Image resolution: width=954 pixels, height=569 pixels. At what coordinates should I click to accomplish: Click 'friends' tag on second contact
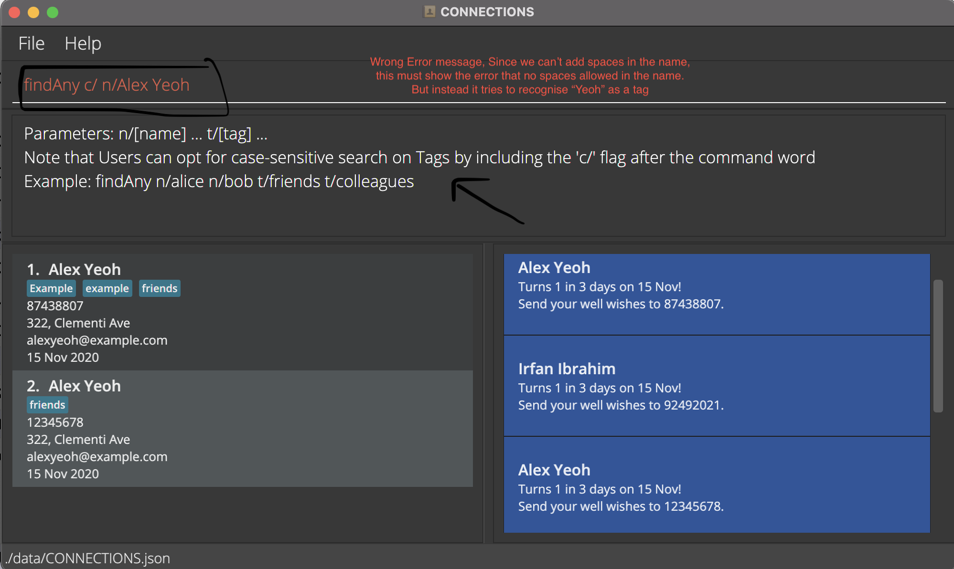tap(47, 405)
